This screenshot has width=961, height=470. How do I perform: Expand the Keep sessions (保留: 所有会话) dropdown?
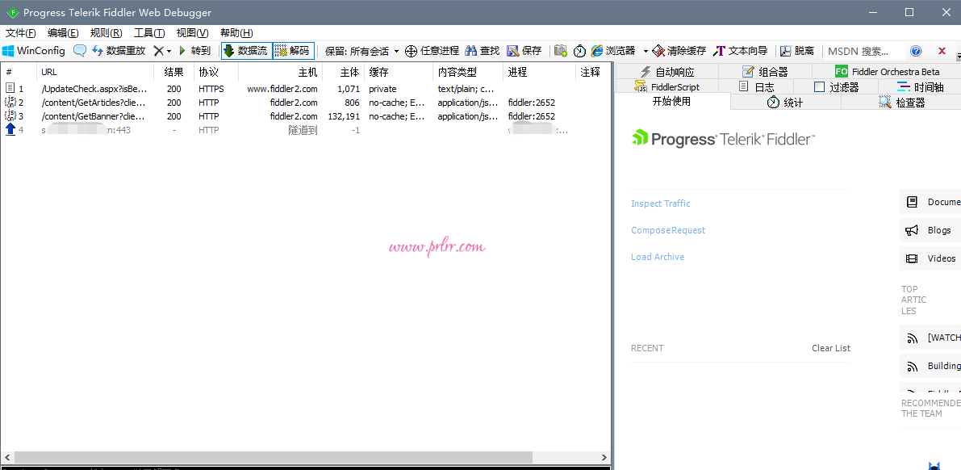396,52
